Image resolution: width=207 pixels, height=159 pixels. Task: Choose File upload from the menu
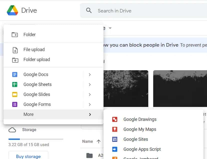pos(34,49)
